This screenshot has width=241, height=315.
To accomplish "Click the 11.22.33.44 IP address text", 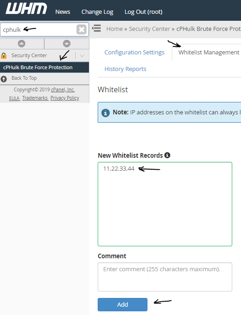I will (119, 168).
